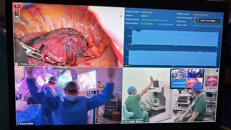
Task: Select the blue Y-shaped instrument icon in left overlay
Action: pyautogui.click(x=17, y=12)
